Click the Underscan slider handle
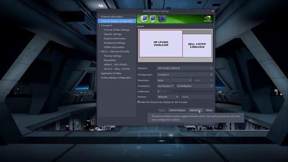Screen dimensions: 288x162 170,91
